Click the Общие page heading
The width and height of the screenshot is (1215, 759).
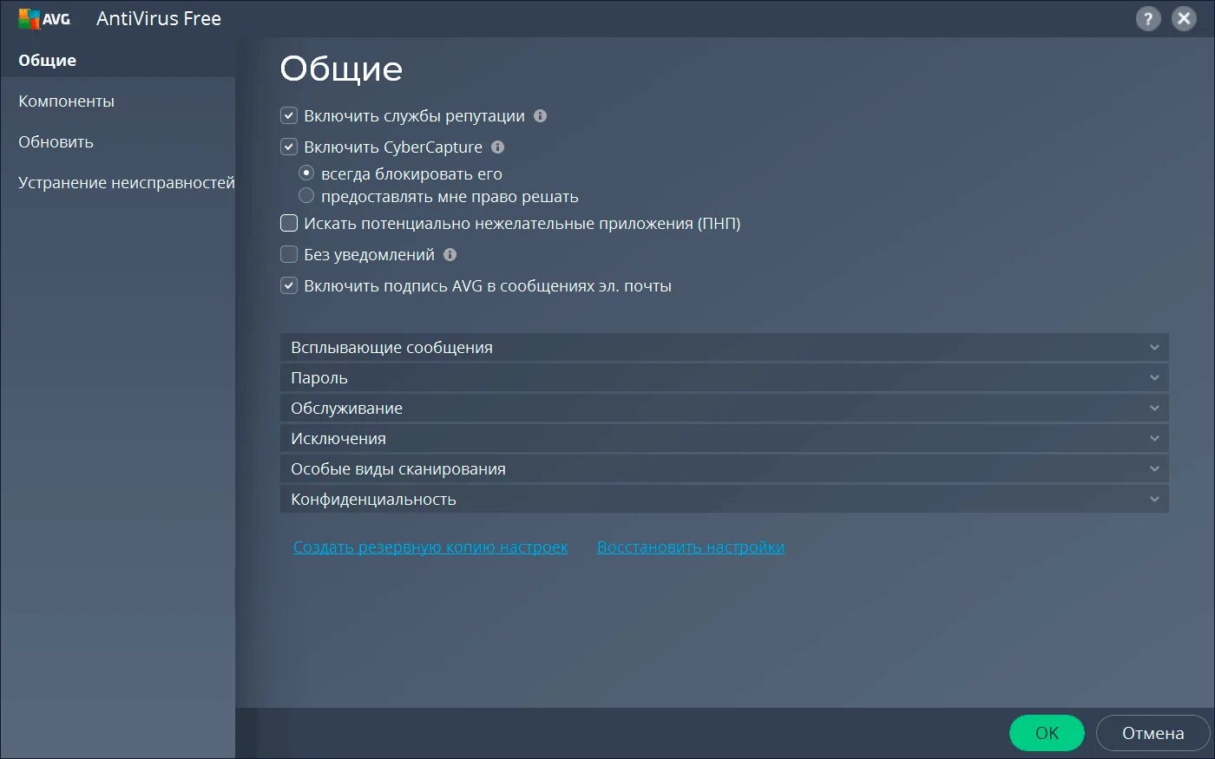point(341,69)
